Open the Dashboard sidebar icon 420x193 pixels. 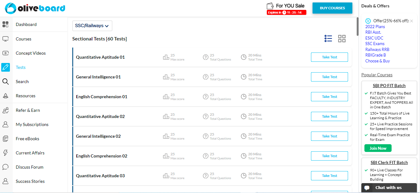pyautogui.click(x=6, y=25)
